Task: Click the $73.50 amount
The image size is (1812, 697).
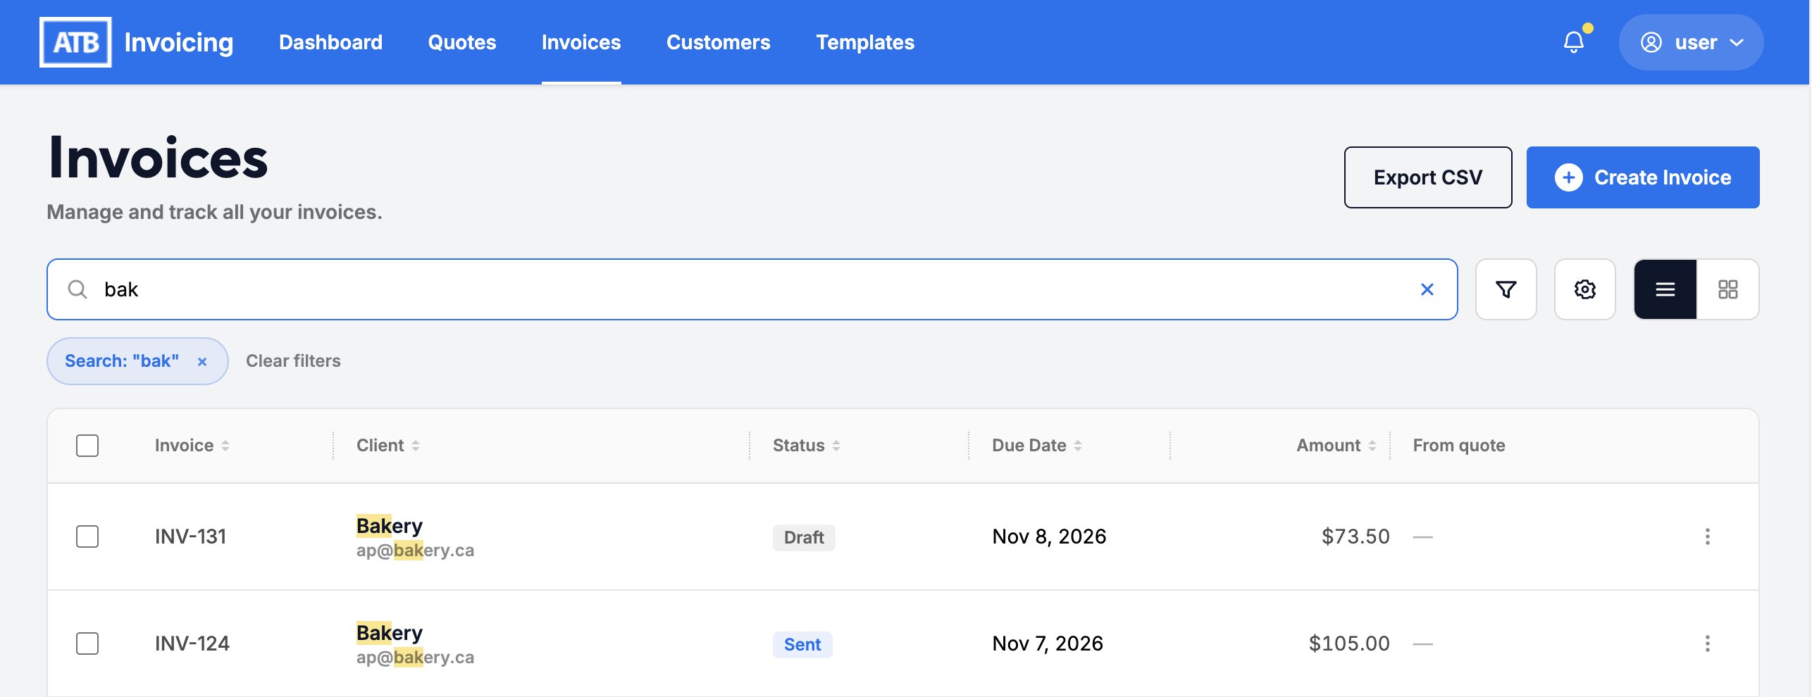Action: [1355, 536]
